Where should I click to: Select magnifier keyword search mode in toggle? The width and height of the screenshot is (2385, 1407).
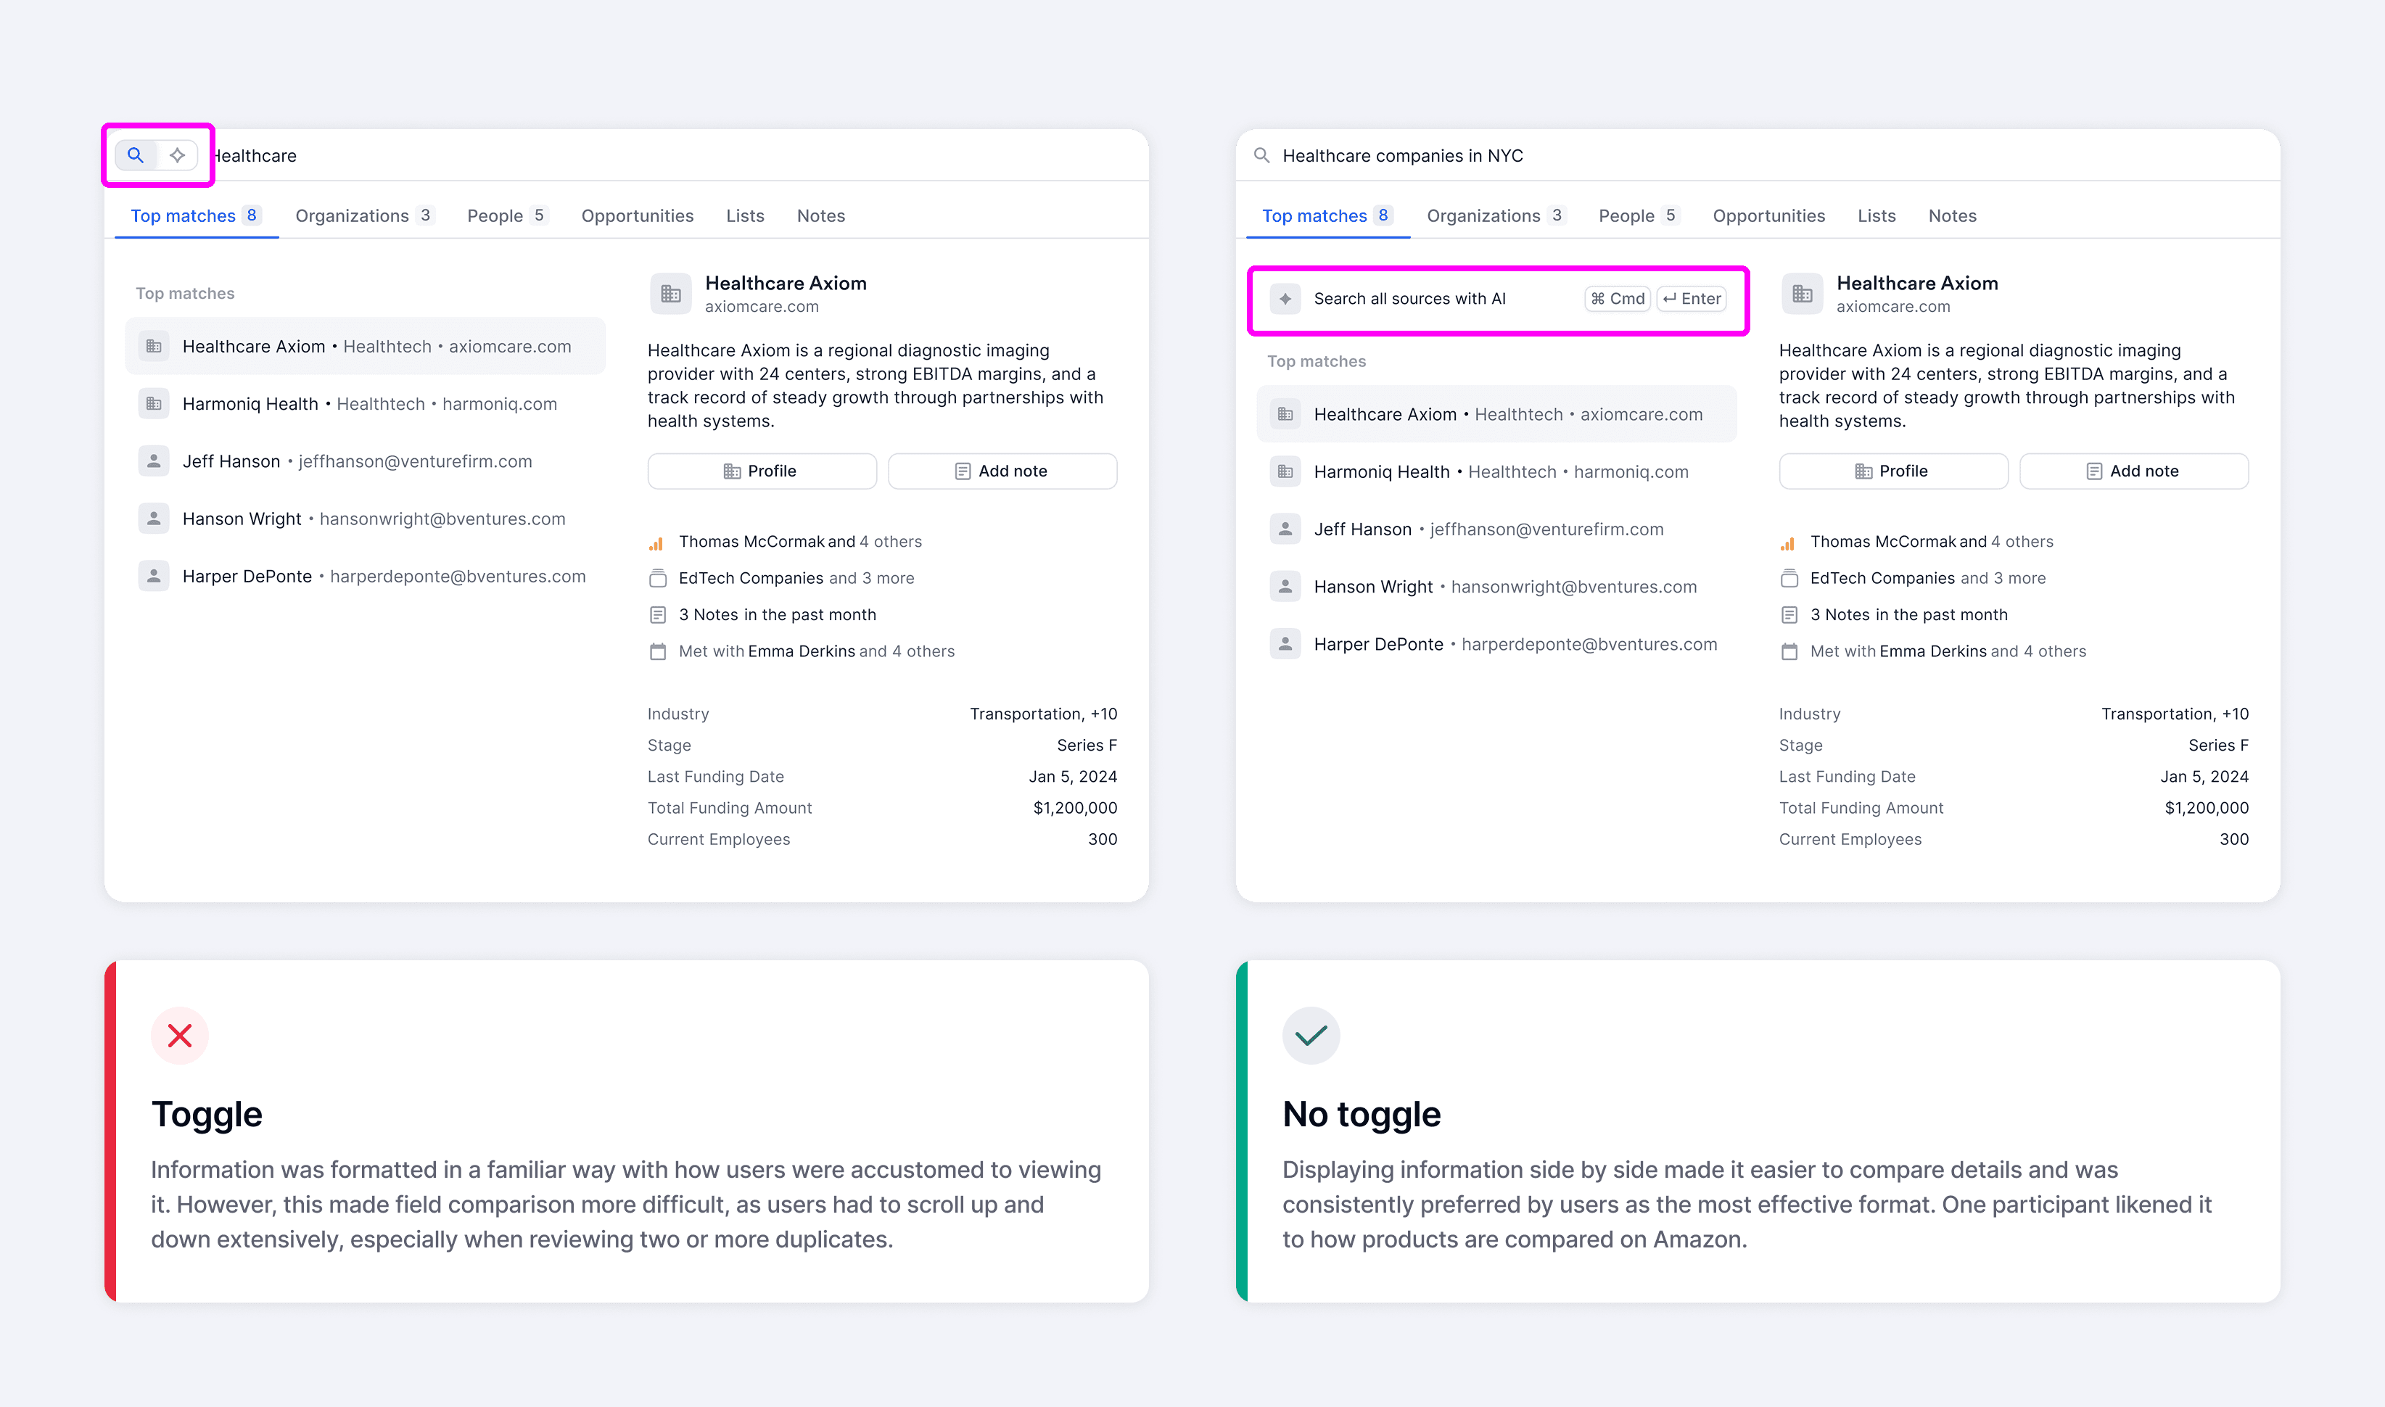pos(136,155)
